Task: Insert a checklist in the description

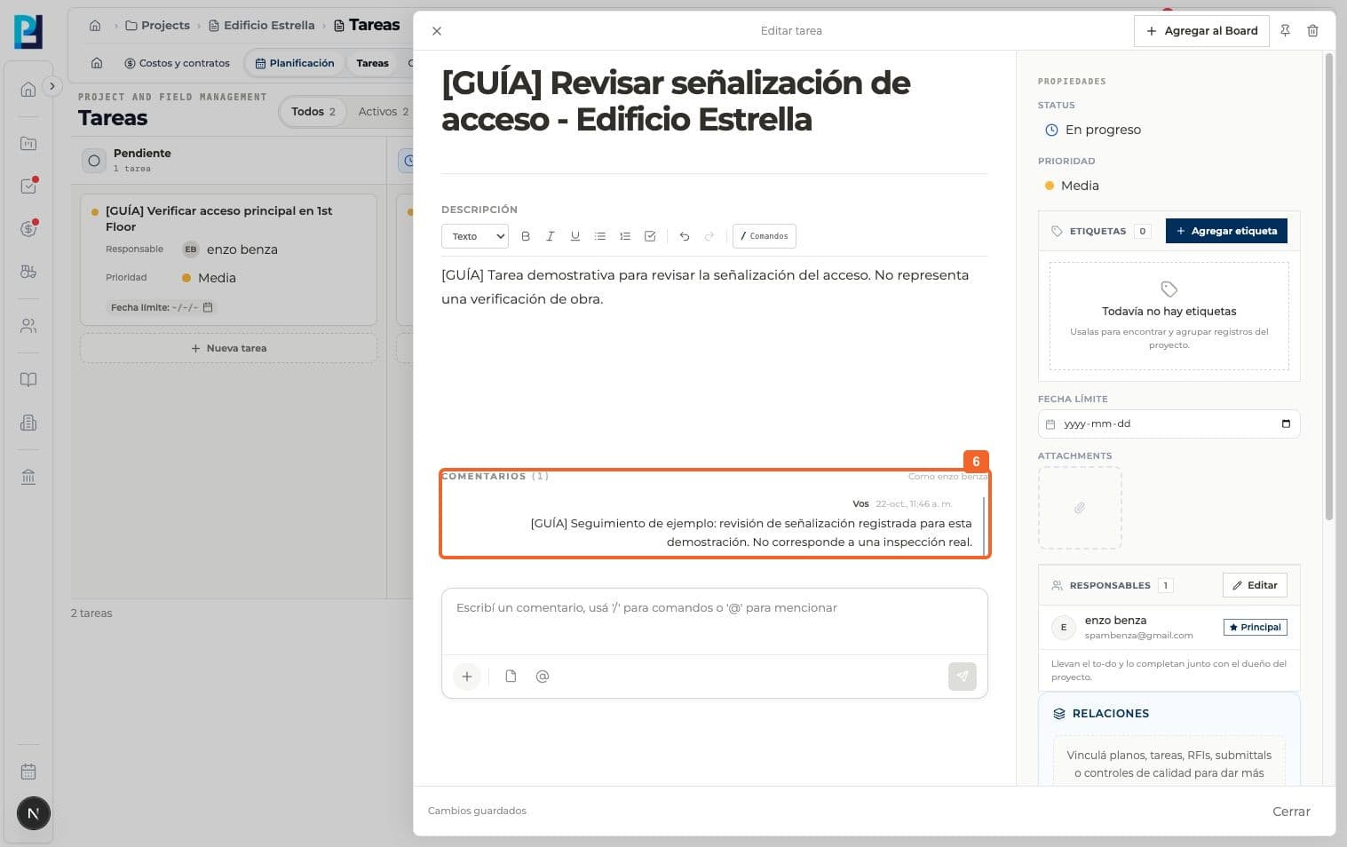Action: pos(650,236)
